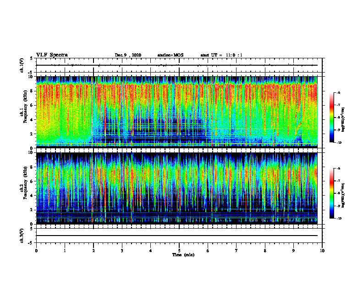Click the "station=MOS" header label
Screen dimensions: 363x281
[x=170, y=55]
